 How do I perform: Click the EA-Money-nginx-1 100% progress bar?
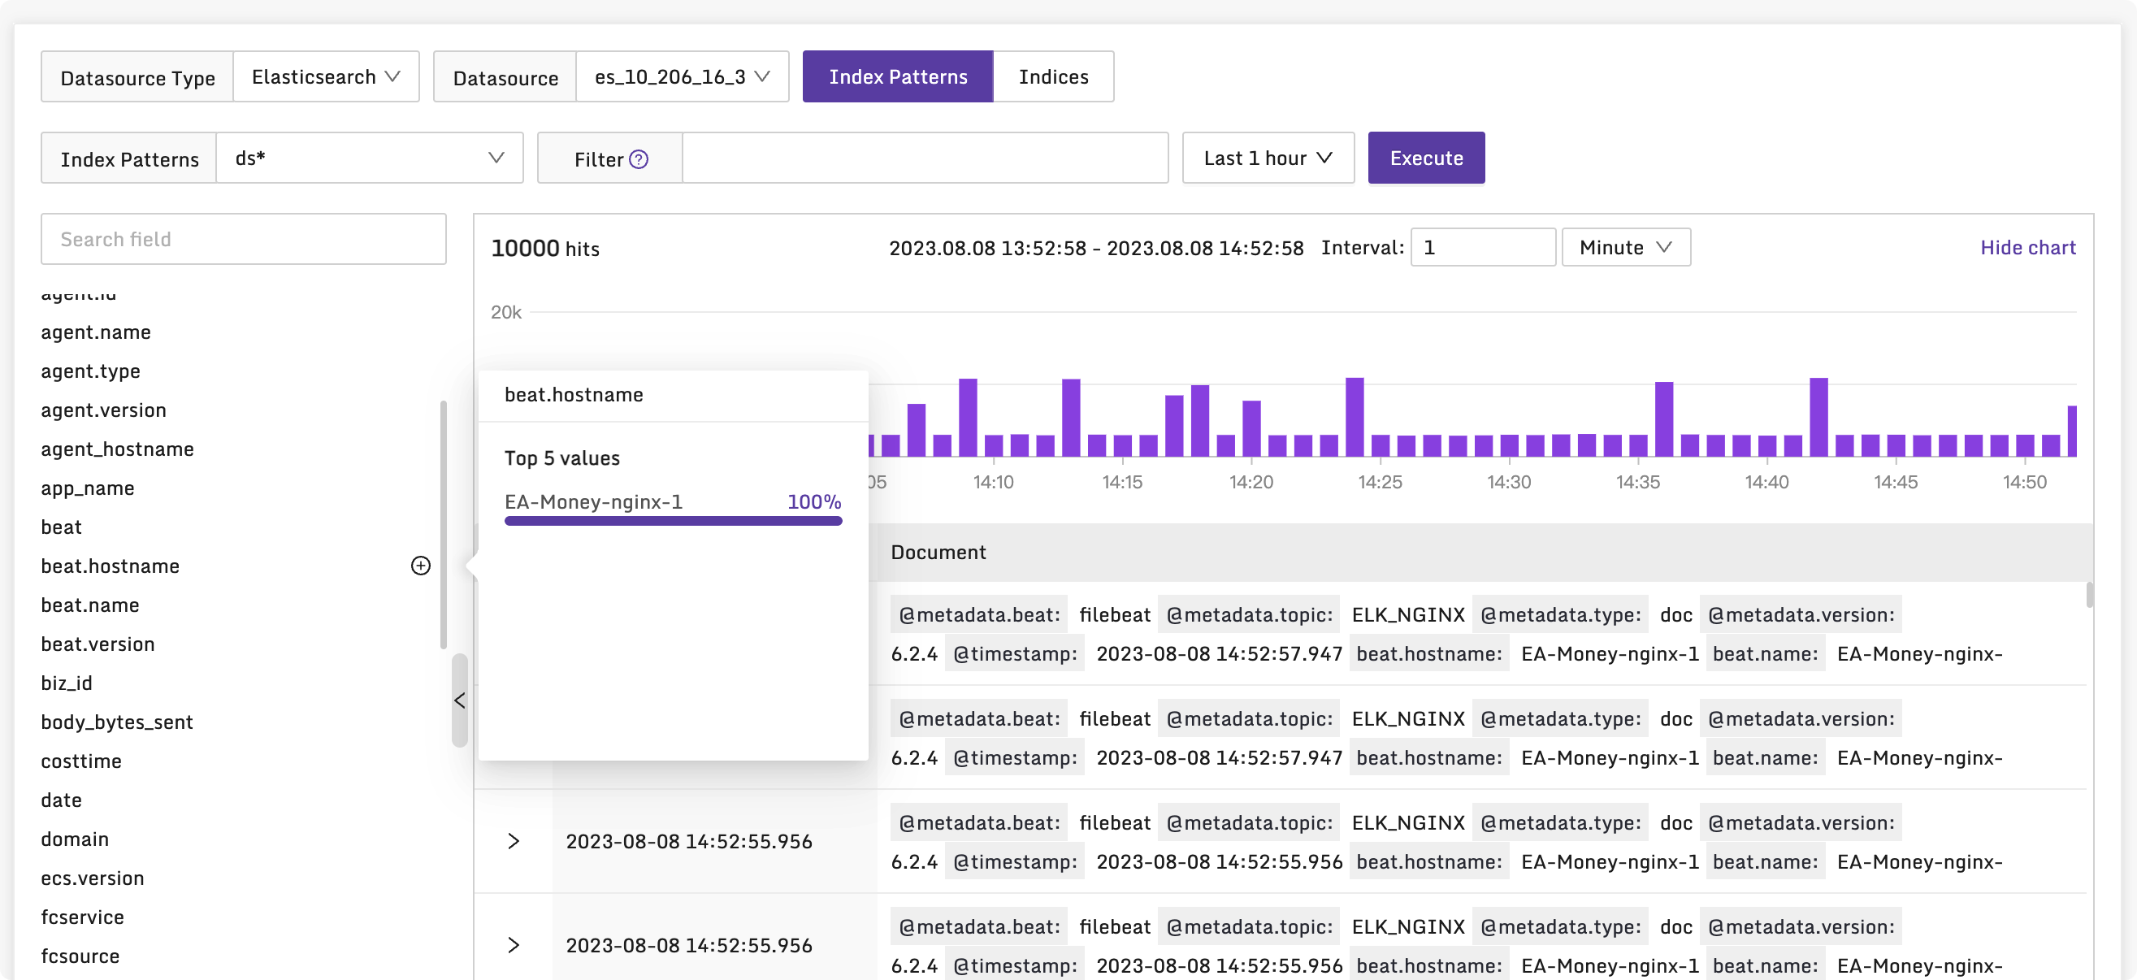[673, 521]
